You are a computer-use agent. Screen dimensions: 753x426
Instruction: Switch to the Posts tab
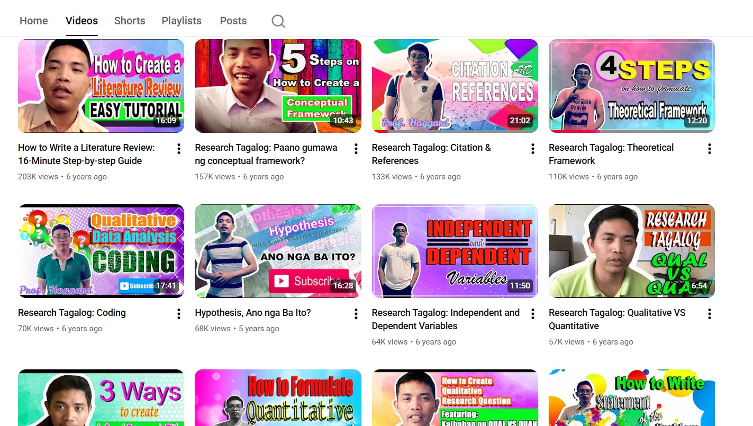click(233, 21)
